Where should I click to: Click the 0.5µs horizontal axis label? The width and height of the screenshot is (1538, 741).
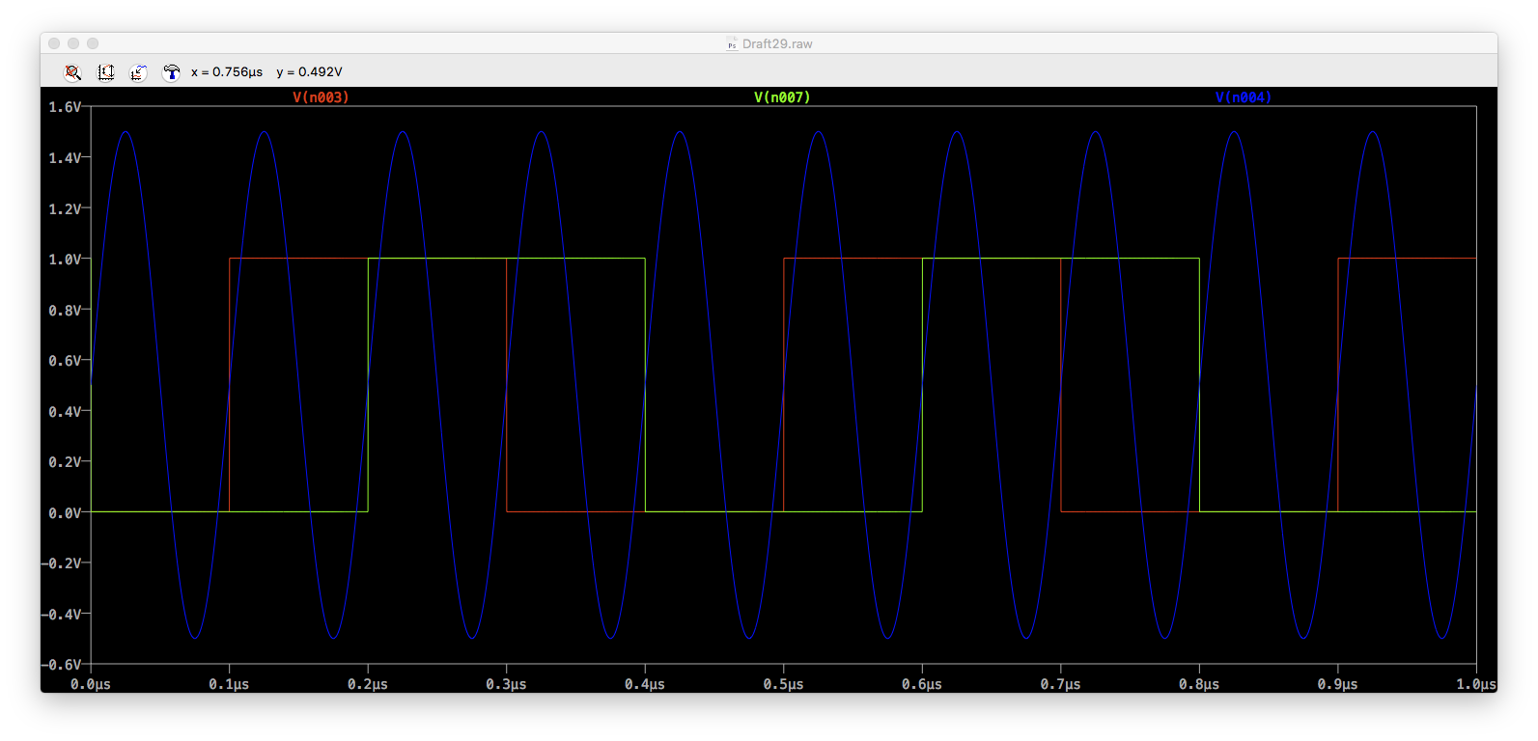click(x=783, y=684)
